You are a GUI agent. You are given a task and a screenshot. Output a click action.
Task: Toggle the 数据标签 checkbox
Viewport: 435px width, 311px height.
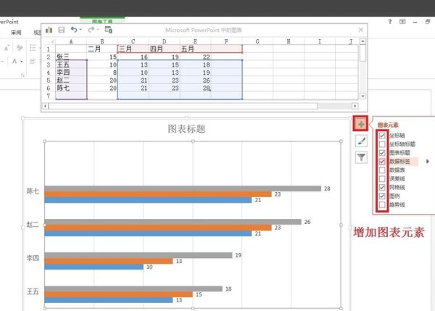tap(382, 162)
